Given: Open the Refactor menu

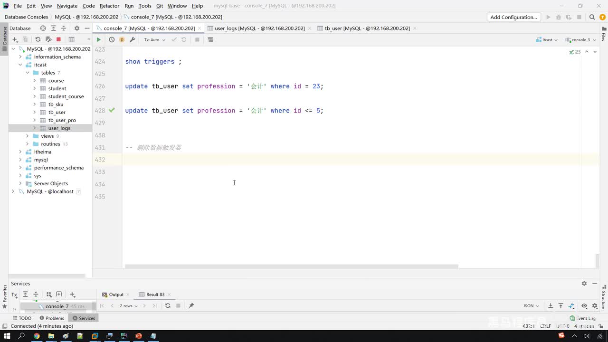Looking at the screenshot, I should 109,6.
